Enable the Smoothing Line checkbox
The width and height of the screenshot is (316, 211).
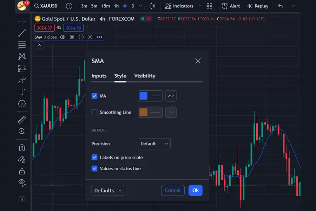[94, 112]
